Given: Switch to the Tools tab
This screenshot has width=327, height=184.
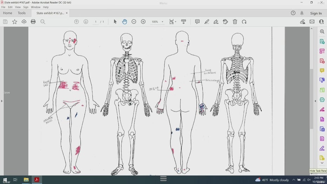Looking at the screenshot, I should point(22,13).
